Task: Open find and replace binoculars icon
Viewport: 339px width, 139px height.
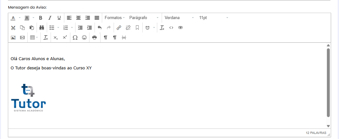Action: pos(42,28)
